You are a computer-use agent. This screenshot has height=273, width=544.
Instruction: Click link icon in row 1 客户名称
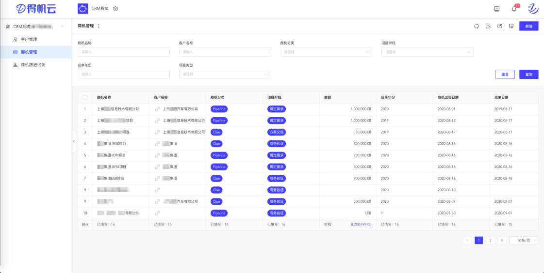(158, 109)
